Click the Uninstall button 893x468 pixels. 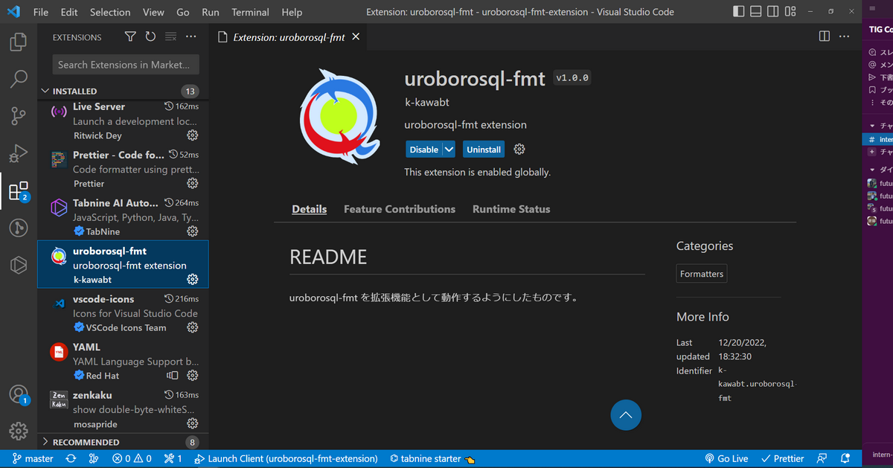click(x=484, y=150)
